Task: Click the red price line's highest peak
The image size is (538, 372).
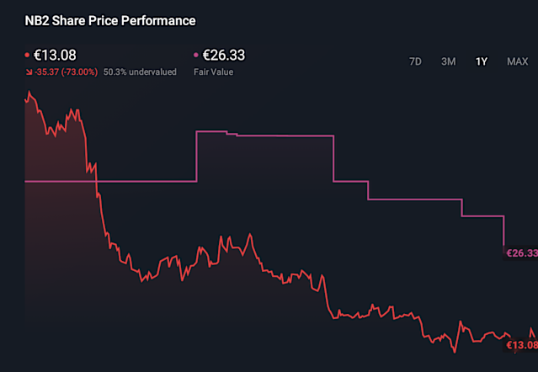Action: (x=28, y=91)
